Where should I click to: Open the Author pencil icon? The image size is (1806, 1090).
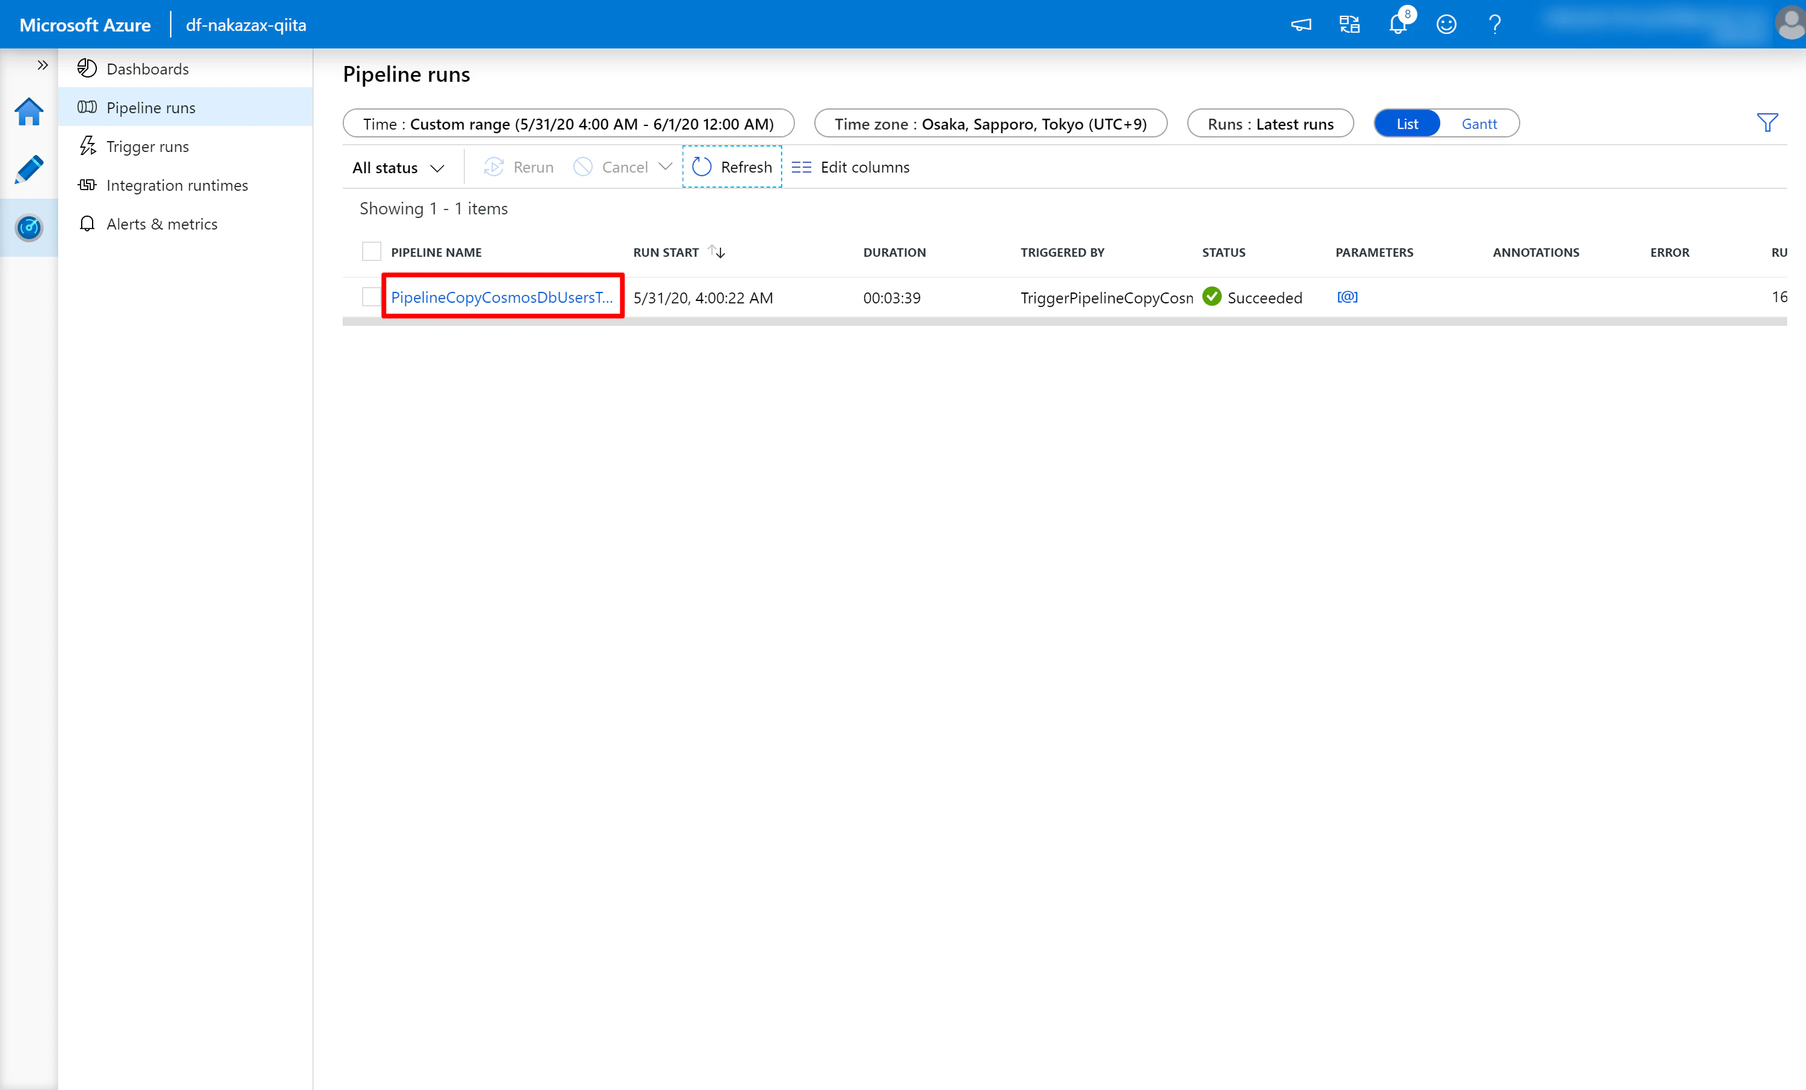pos(28,170)
